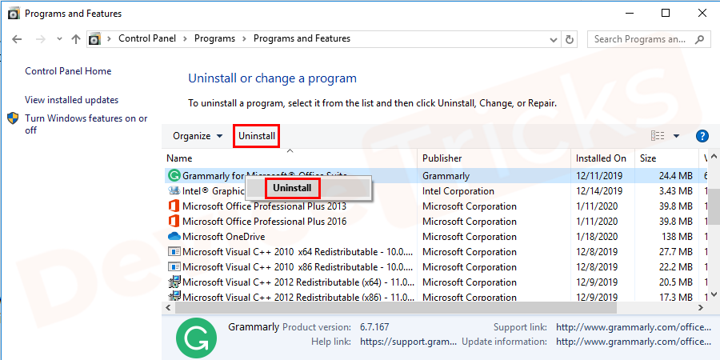This screenshot has width=720, height=360.
Task: Expand the Organize dropdown menu
Action: tap(198, 136)
